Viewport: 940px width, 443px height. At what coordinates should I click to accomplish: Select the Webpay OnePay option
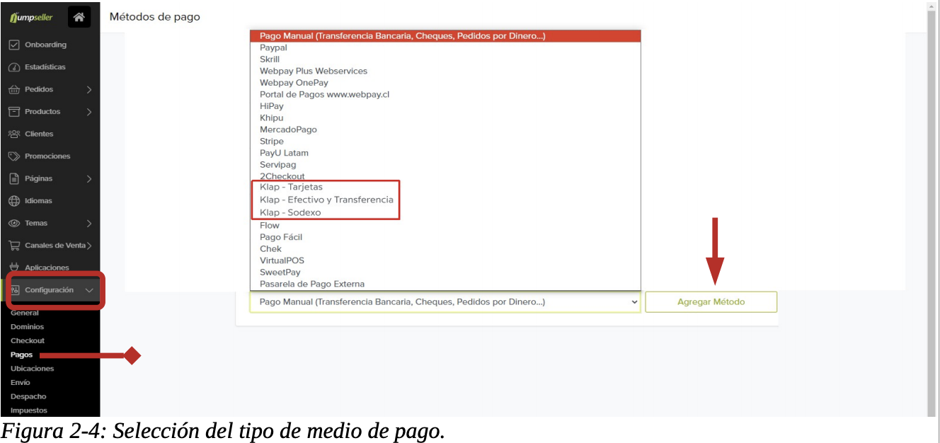click(x=445, y=83)
